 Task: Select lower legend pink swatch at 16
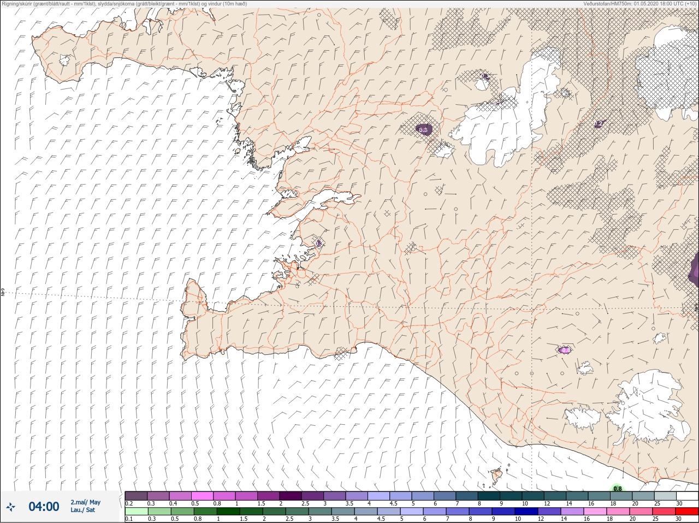click(x=595, y=512)
